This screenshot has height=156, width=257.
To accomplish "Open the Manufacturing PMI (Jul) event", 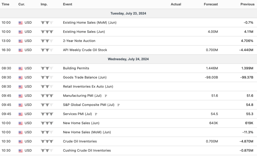I will (x=82, y=96).
